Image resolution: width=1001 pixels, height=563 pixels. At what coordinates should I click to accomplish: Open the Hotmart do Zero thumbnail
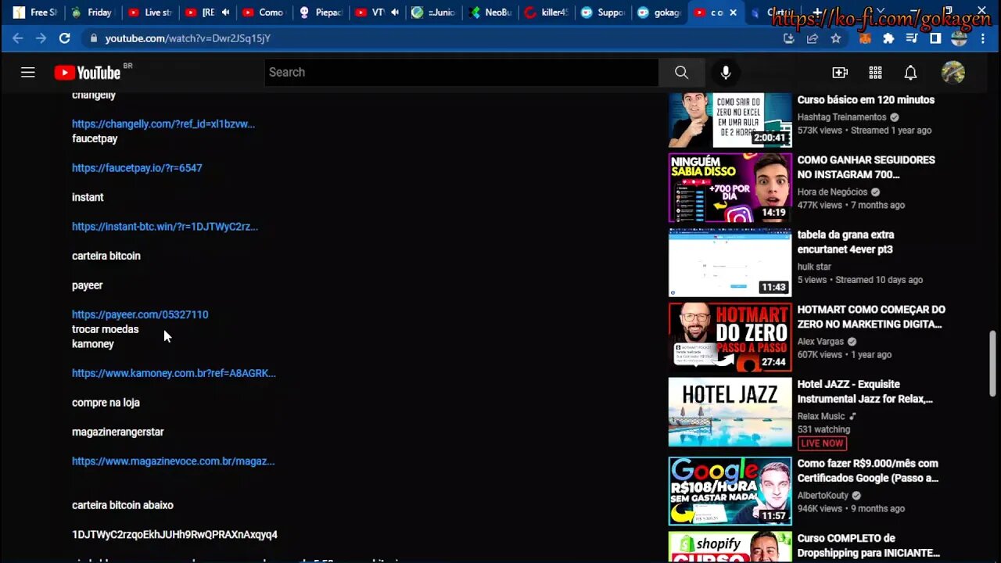click(x=730, y=337)
